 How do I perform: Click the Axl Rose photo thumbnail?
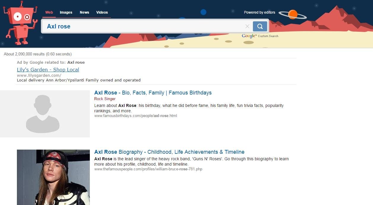tap(53, 177)
